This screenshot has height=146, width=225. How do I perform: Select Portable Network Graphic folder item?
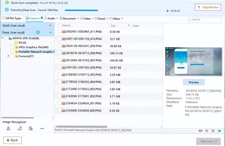(36, 52)
